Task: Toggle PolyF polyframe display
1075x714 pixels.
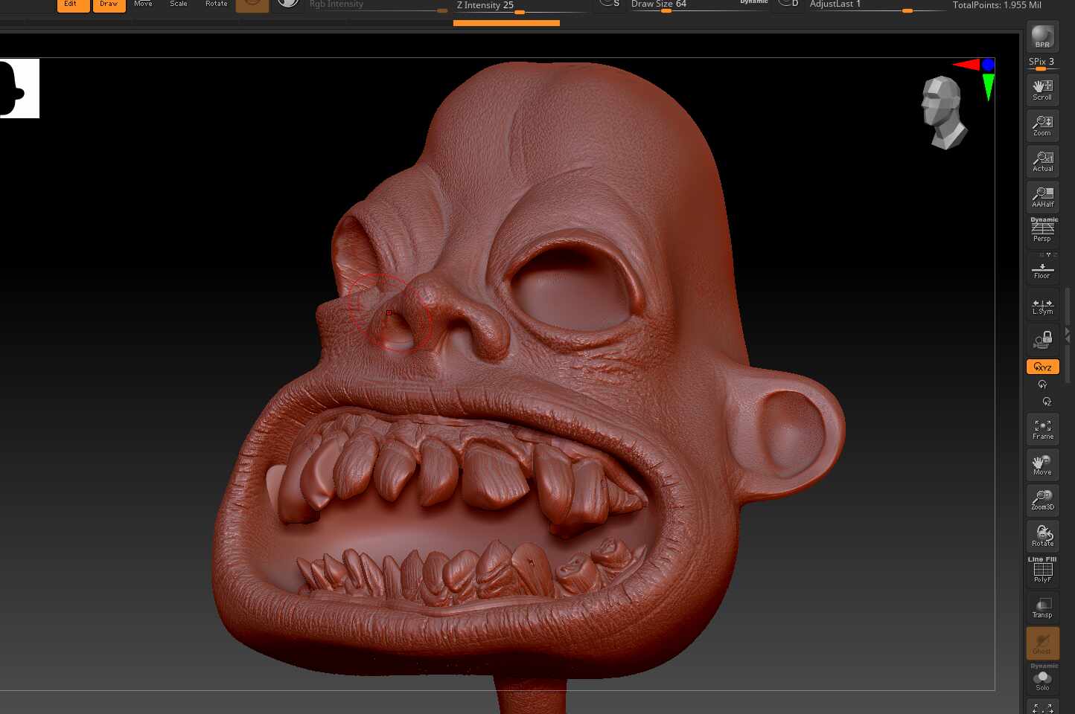Action: point(1042,571)
